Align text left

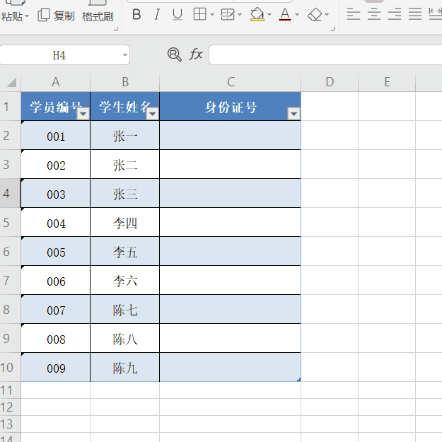pos(353,14)
